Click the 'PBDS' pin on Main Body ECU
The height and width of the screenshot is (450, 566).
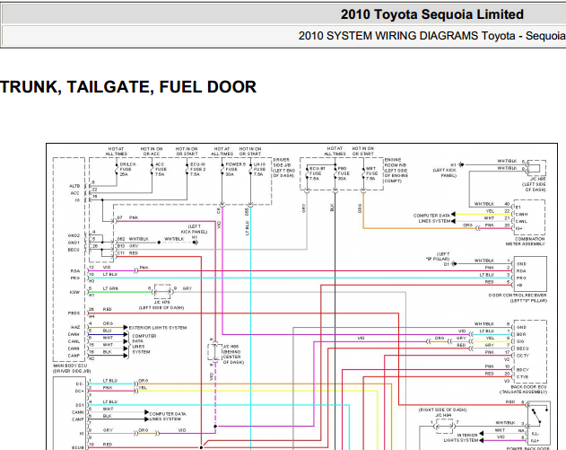74,313
